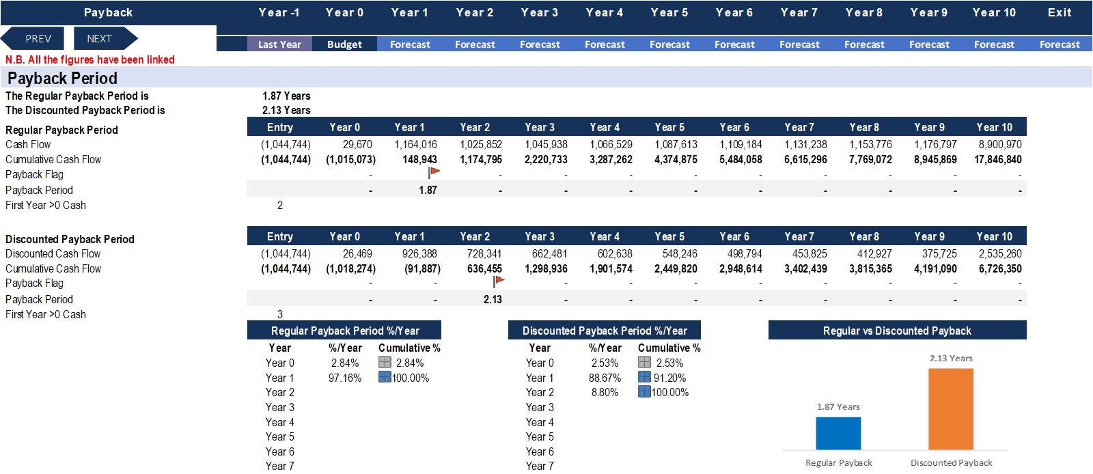Select the Forecast tab under Year 5
The width and height of the screenshot is (1093, 474).
pos(669,44)
